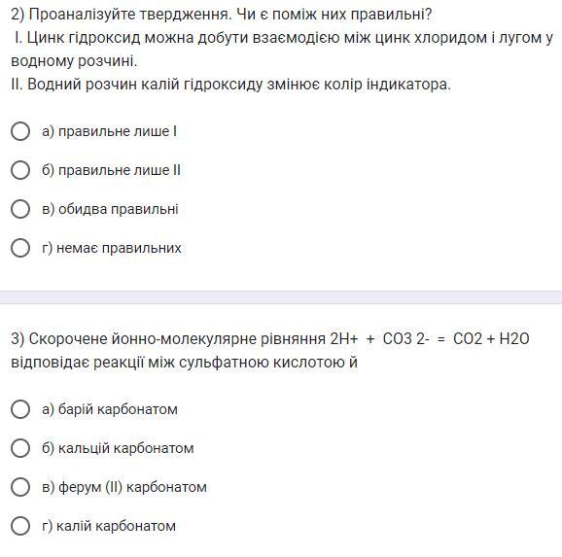Click the label text 'а) правильне лише I'
Viewport: 562px width, 557px height.
tap(109, 131)
